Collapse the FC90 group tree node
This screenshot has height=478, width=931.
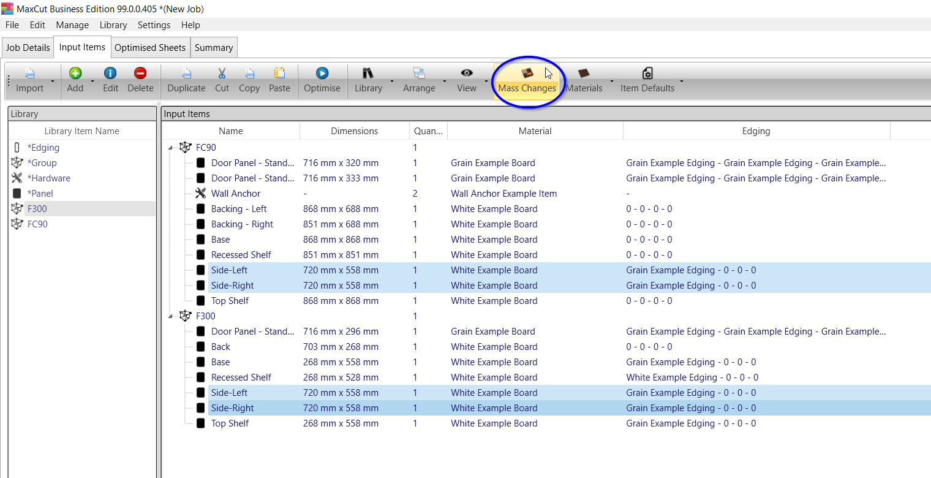point(171,148)
